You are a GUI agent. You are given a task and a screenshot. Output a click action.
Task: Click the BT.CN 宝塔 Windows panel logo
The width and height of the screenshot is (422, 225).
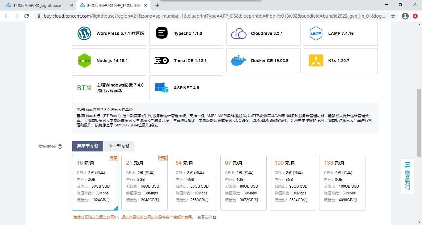click(x=84, y=88)
